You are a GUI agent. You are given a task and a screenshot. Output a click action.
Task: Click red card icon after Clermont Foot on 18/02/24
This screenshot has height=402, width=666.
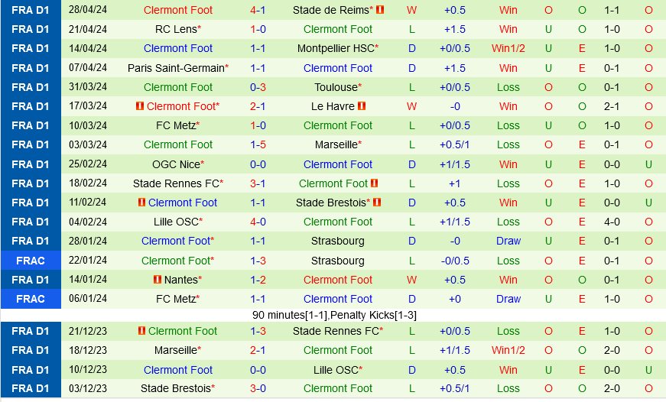[x=375, y=183]
